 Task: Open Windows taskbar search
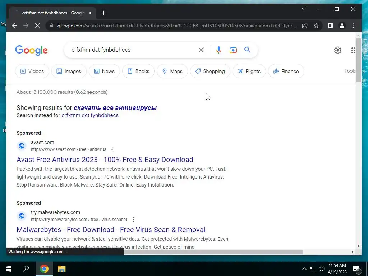26,269
